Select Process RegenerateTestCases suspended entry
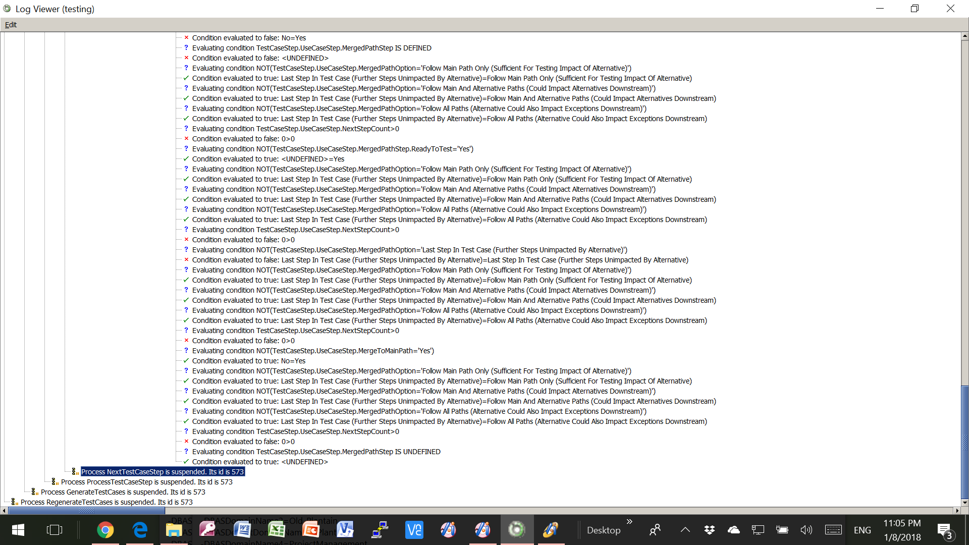The width and height of the screenshot is (969, 545). [x=106, y=502]
